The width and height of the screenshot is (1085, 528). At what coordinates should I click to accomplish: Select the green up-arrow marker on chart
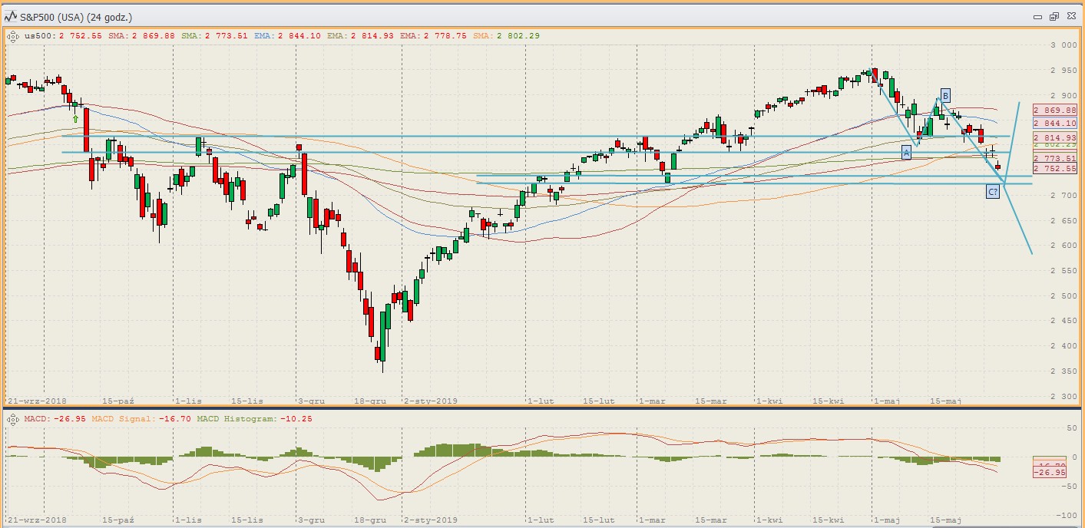75,119
